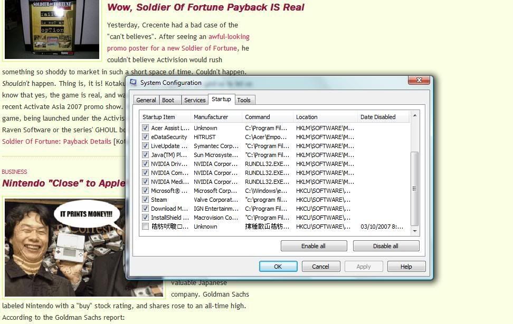Click the startup list scroll down arrow
Image resolution: width=513 pixels, height=324 pixels.
click(x=414, y=231)
